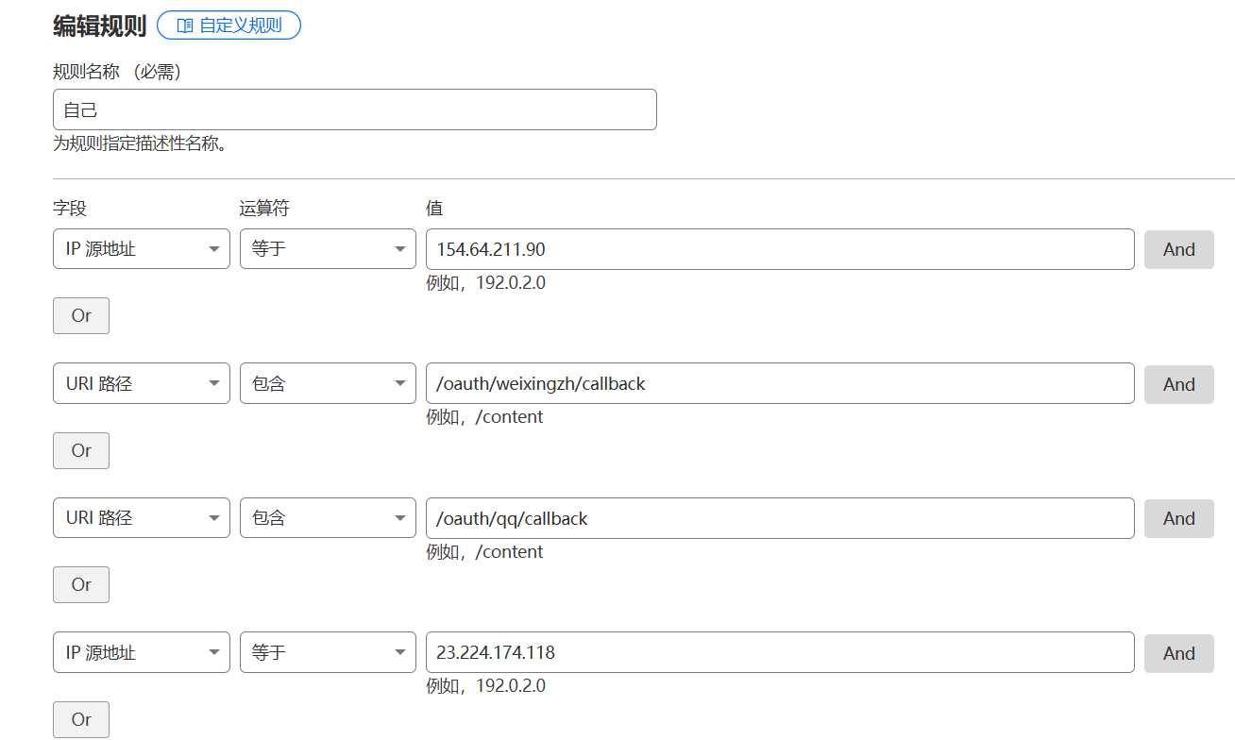Click the 字段 column header
Viewport: 1235px width, 740px height.
[70, 209]
